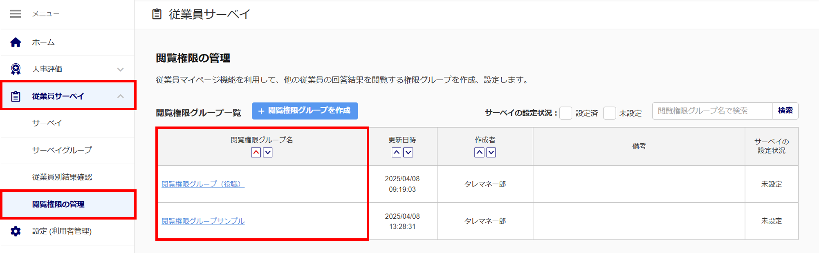
Task: Open サーベイグループ in sidebar
Action: [x=62, y=150]
